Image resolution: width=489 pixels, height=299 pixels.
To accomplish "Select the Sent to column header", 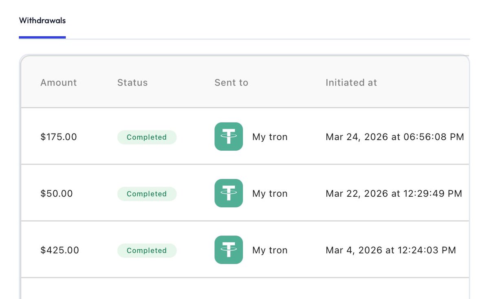I will (231, 83).
